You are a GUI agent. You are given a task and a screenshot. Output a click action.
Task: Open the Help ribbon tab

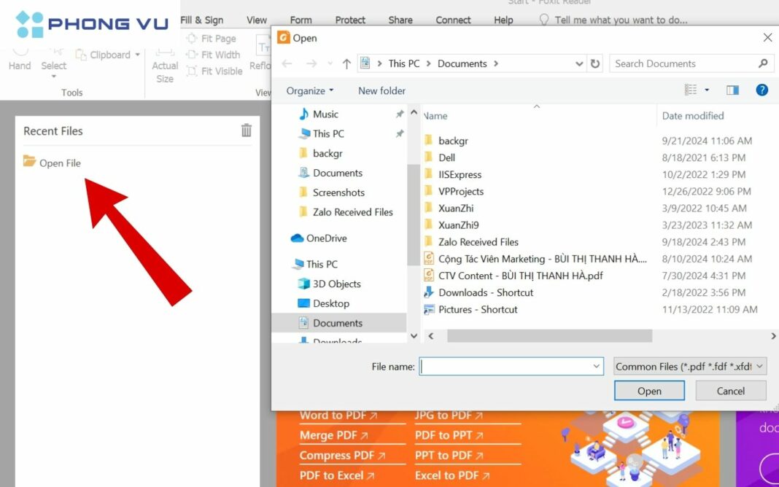coord(503,20)
